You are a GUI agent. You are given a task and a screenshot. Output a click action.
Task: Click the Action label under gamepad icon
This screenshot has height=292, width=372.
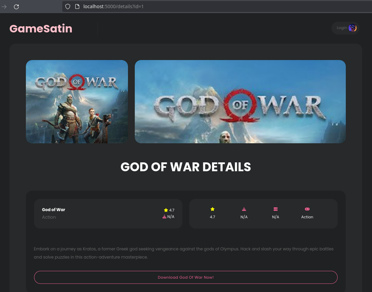[x=307, y=217]
